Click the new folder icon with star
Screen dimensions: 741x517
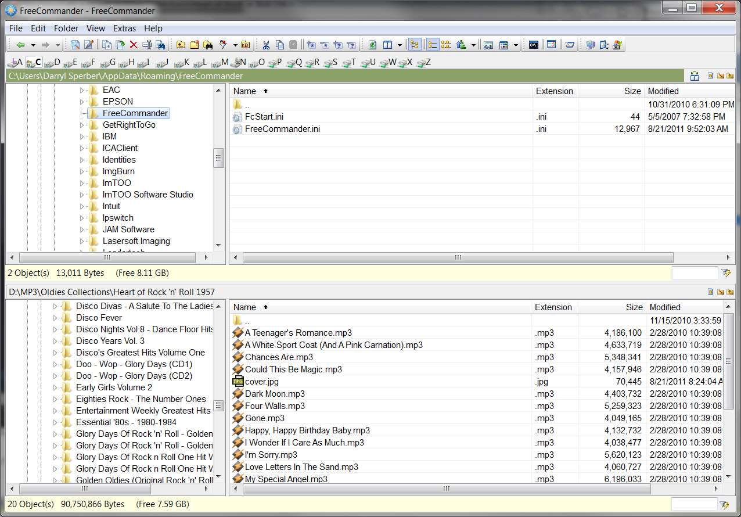pos(194,45)
